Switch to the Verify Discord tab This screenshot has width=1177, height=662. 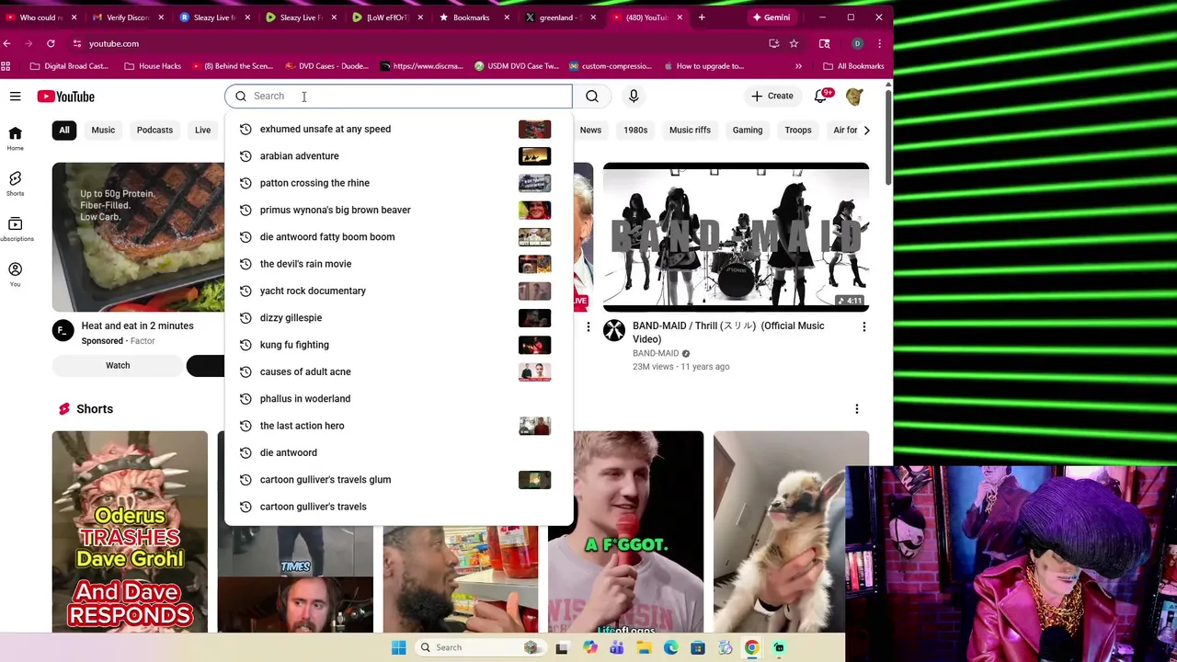[127, 17]
